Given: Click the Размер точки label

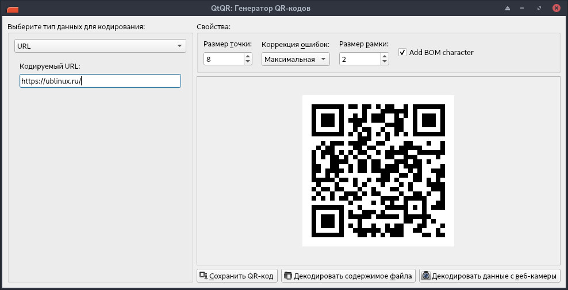Looking at the screenshot, I should 228,45.
